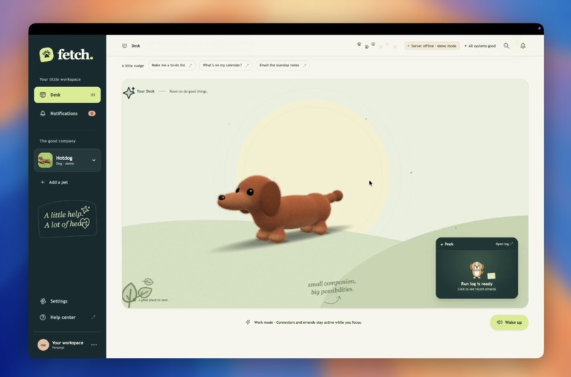Click the paw prints trail in header

[377, 45]
